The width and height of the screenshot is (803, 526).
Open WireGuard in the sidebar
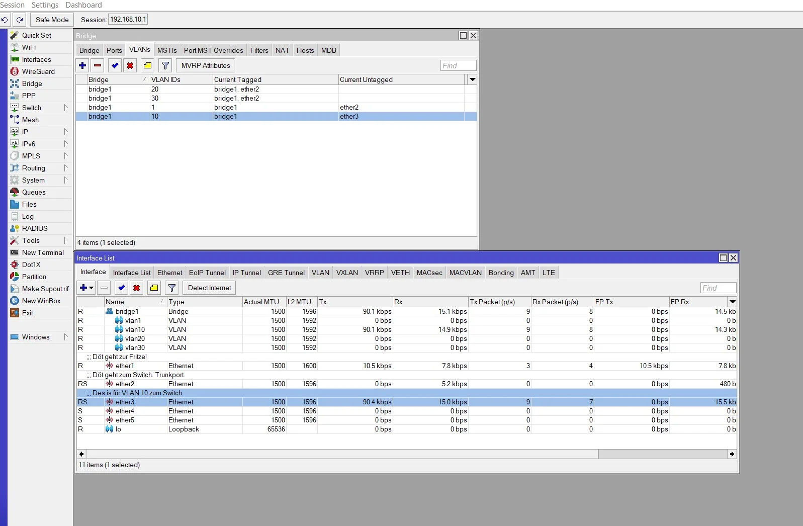(38, 71)
